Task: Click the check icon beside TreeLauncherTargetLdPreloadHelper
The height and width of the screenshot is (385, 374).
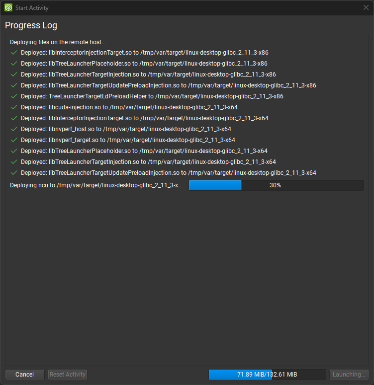Action: point(14,96)
